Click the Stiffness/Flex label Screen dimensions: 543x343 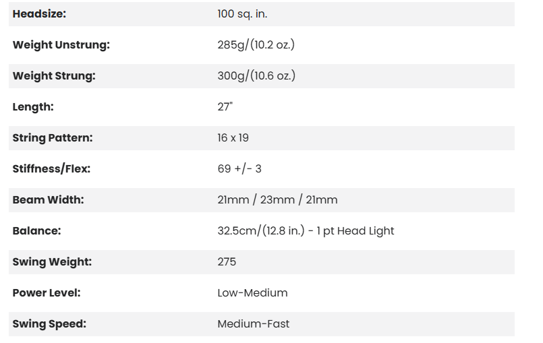pyautogui.click(x=51, y=169)
